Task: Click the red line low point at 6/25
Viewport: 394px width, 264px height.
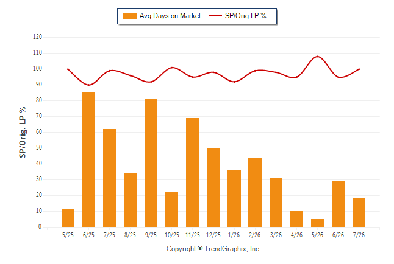Action: pos(88,85)
